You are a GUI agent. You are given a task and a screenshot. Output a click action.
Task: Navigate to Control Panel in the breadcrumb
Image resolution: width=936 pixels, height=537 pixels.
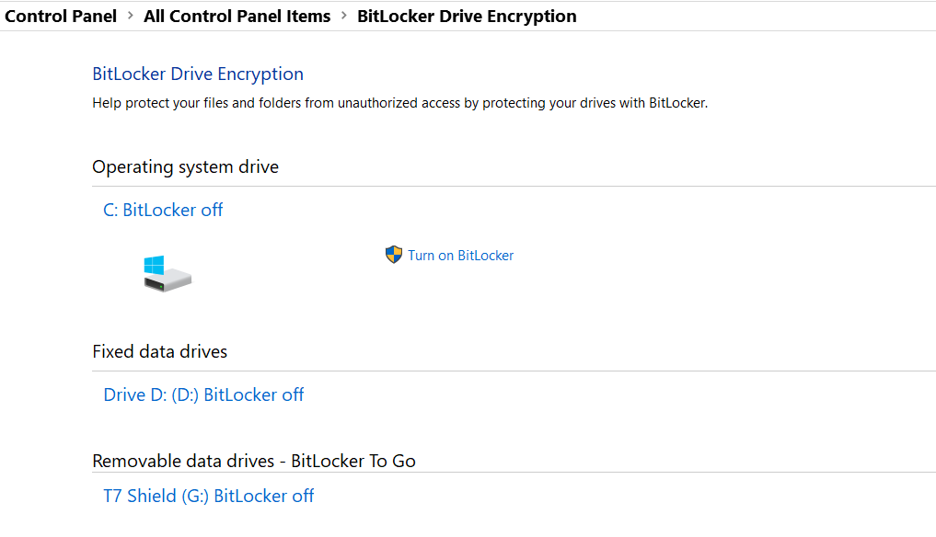pos(60,16)
